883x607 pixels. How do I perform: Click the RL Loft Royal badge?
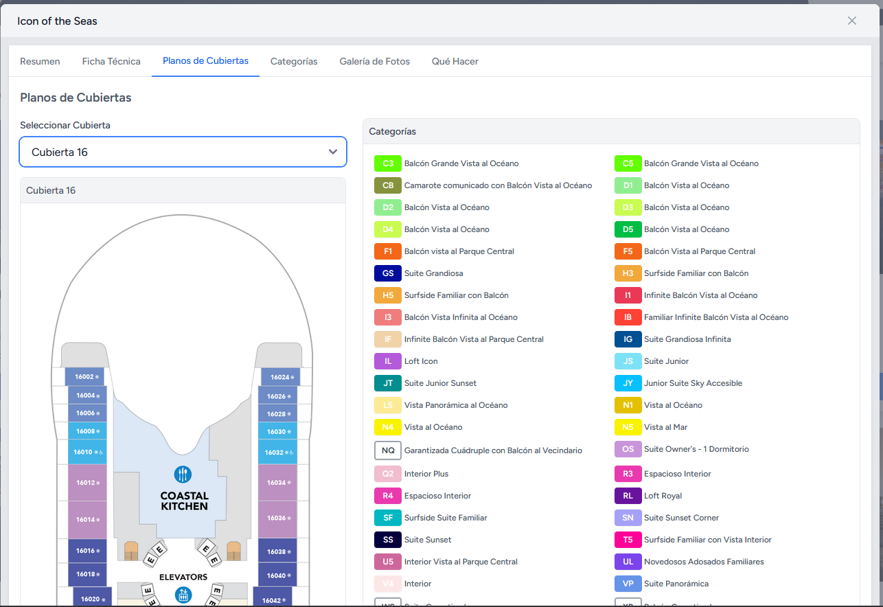coord(628,495)
